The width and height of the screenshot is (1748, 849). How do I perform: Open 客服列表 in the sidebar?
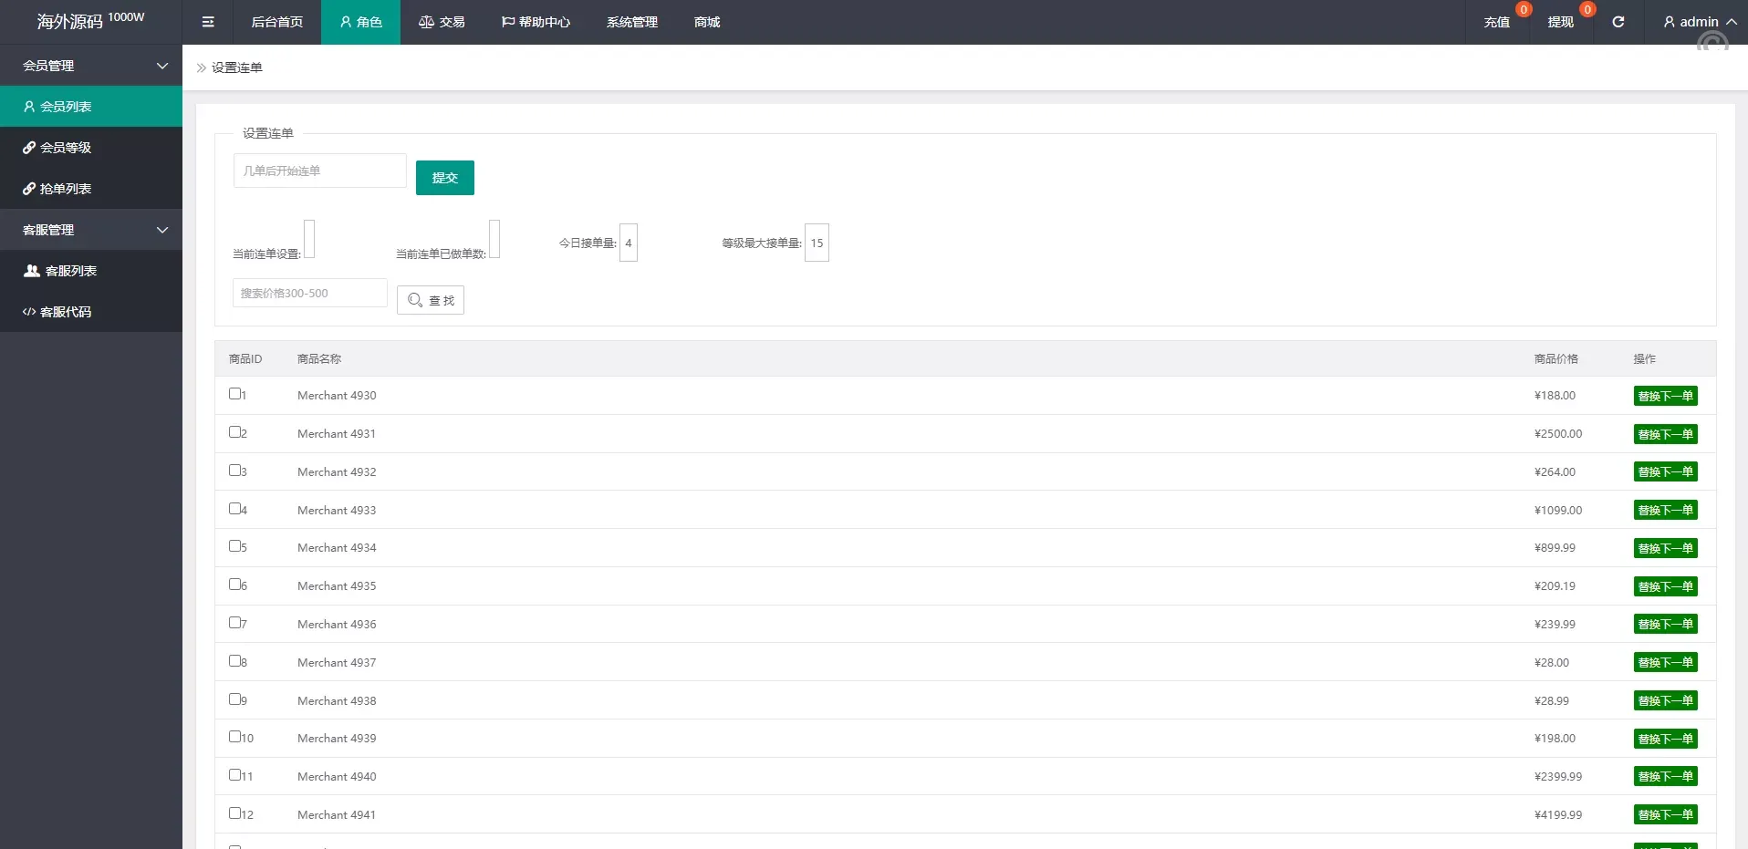tap(70, 271)
